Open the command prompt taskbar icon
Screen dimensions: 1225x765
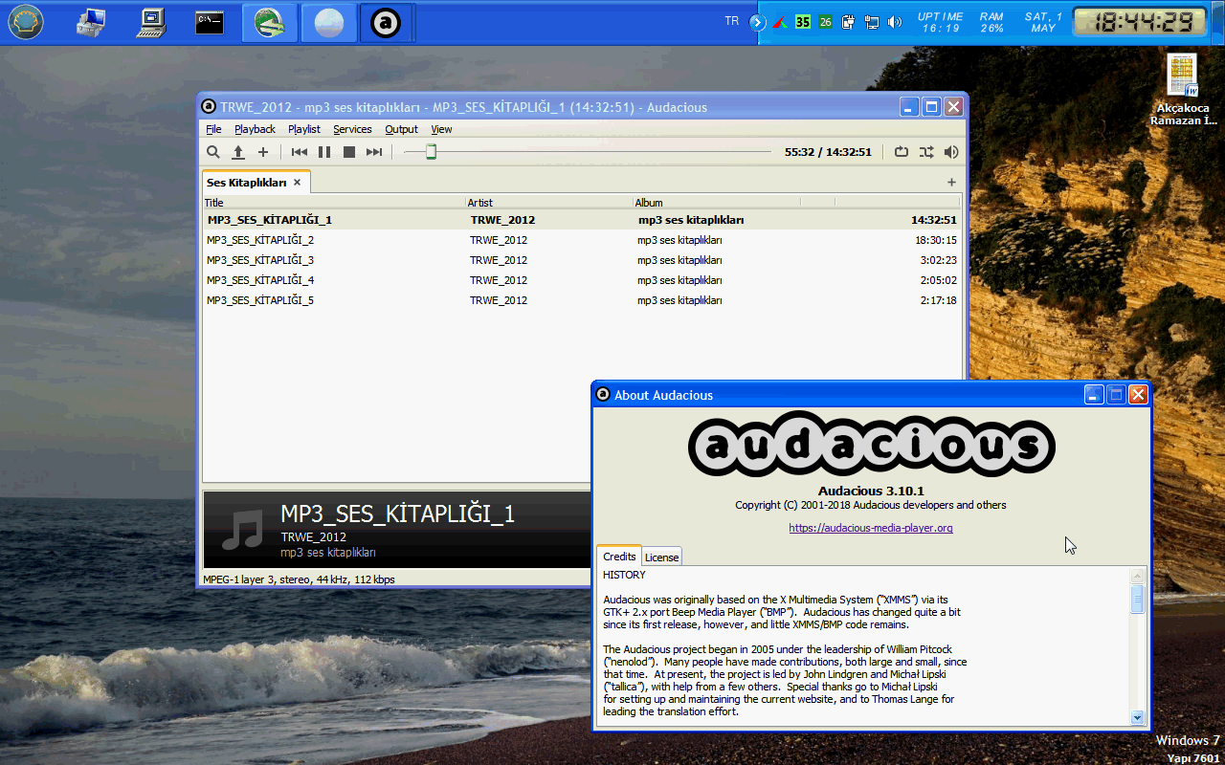click(210, 23)
